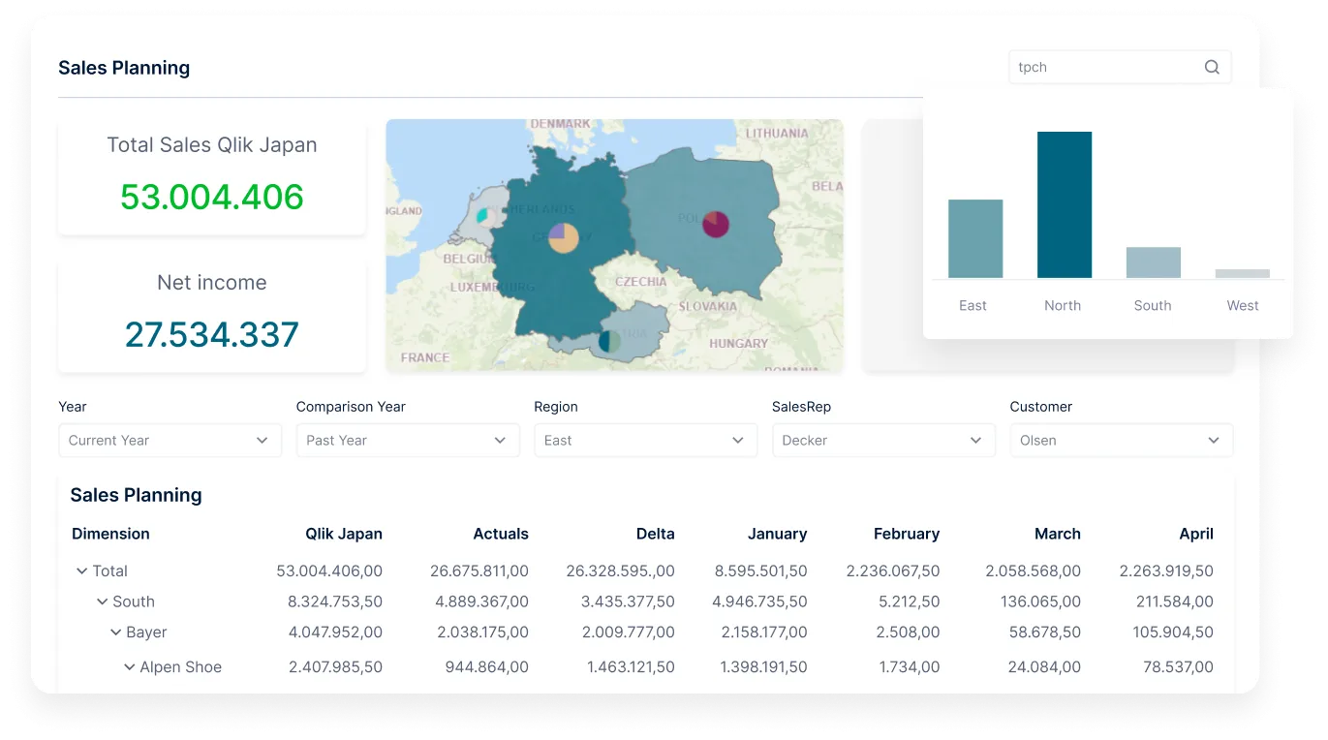Click the January column header
Screen dimensions: 1328x740
[777, 534]
